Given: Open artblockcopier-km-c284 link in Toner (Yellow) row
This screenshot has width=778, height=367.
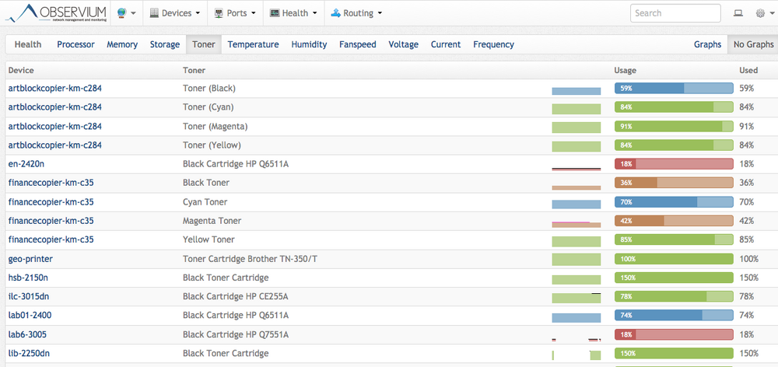Looking at the screenshot, I should pyautogui.click(x=55, y=145).
